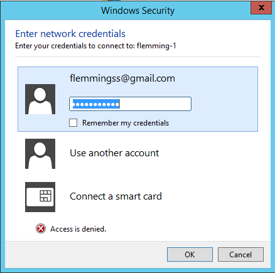275x273 pixels.
Task: Click the highlighted password dots
Action: pyautogui.click(x=96, y=104)
